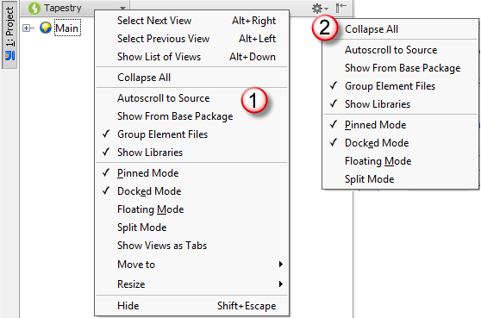This screenshot has width=481, height=318.
Task: Click the Main module globe icon
Action: point(46,28)
